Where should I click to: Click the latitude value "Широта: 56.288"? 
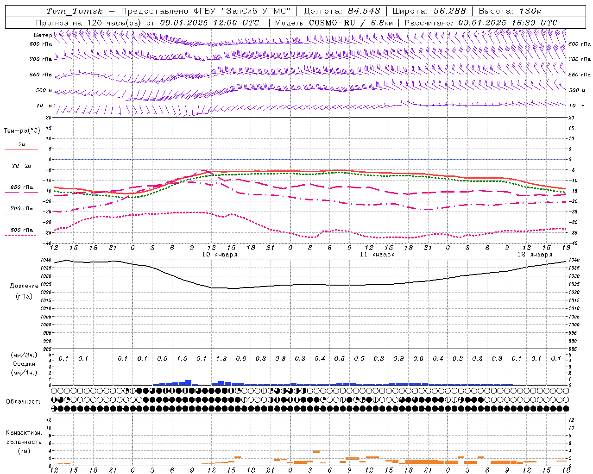click(429, 11)
